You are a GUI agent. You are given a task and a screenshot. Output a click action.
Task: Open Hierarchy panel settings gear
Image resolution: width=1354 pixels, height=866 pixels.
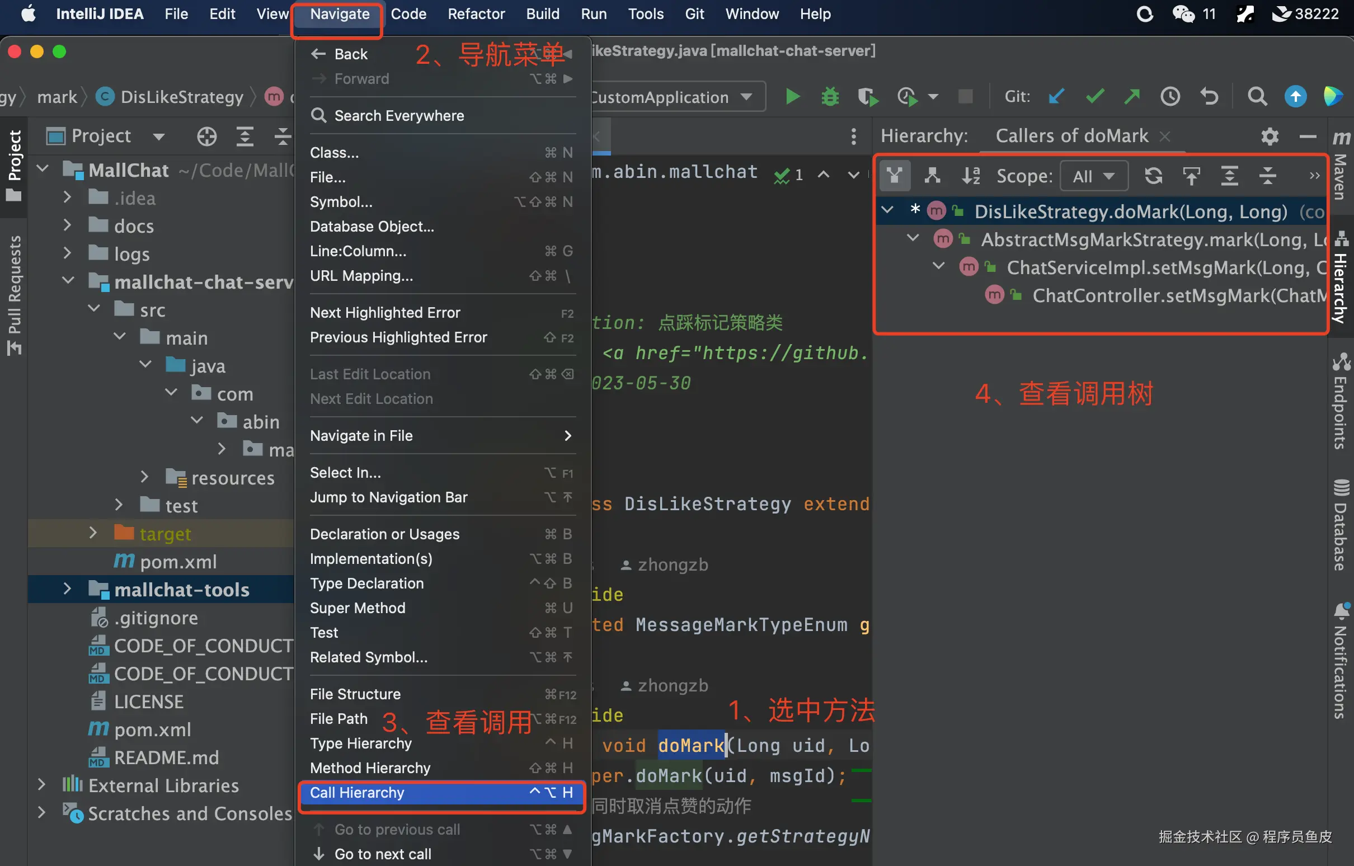1270,136
